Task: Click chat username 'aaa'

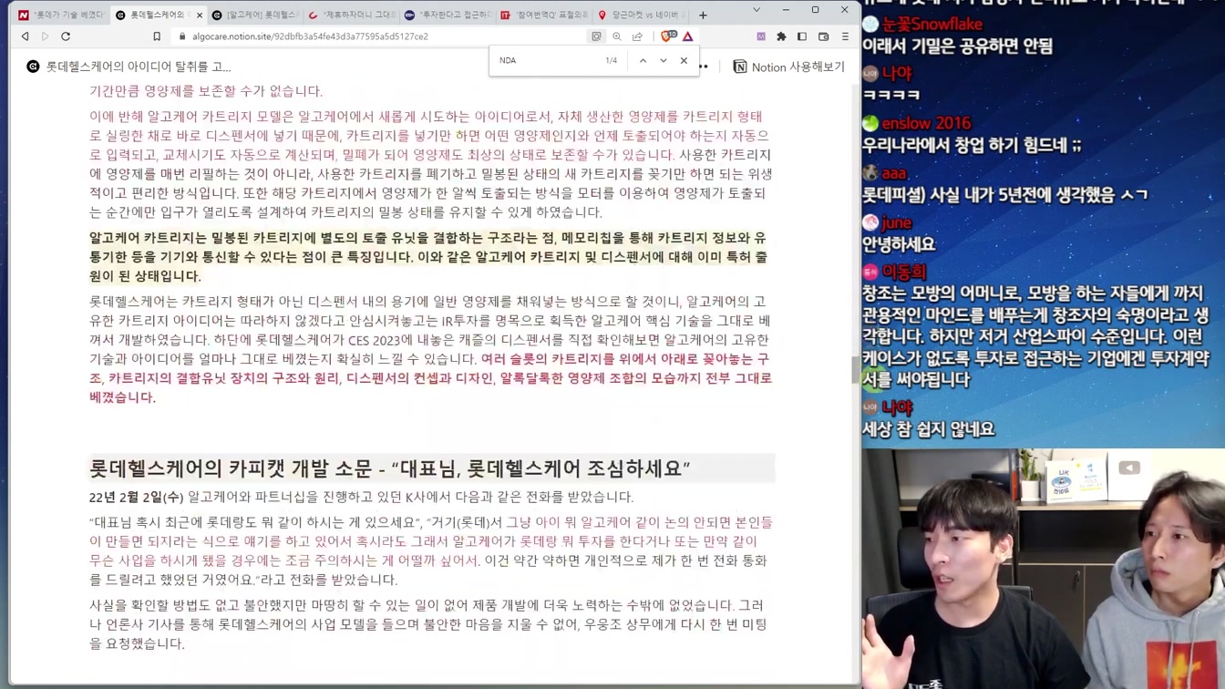Action: [x=894, y=172]
